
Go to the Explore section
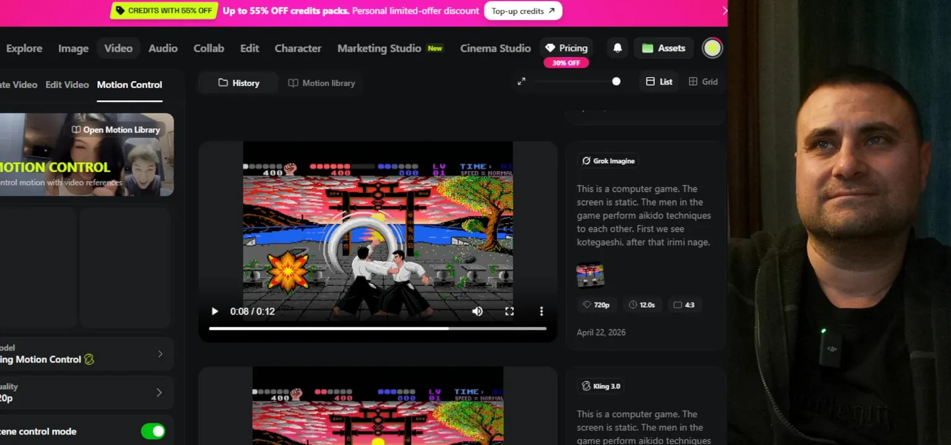point(24,48)
